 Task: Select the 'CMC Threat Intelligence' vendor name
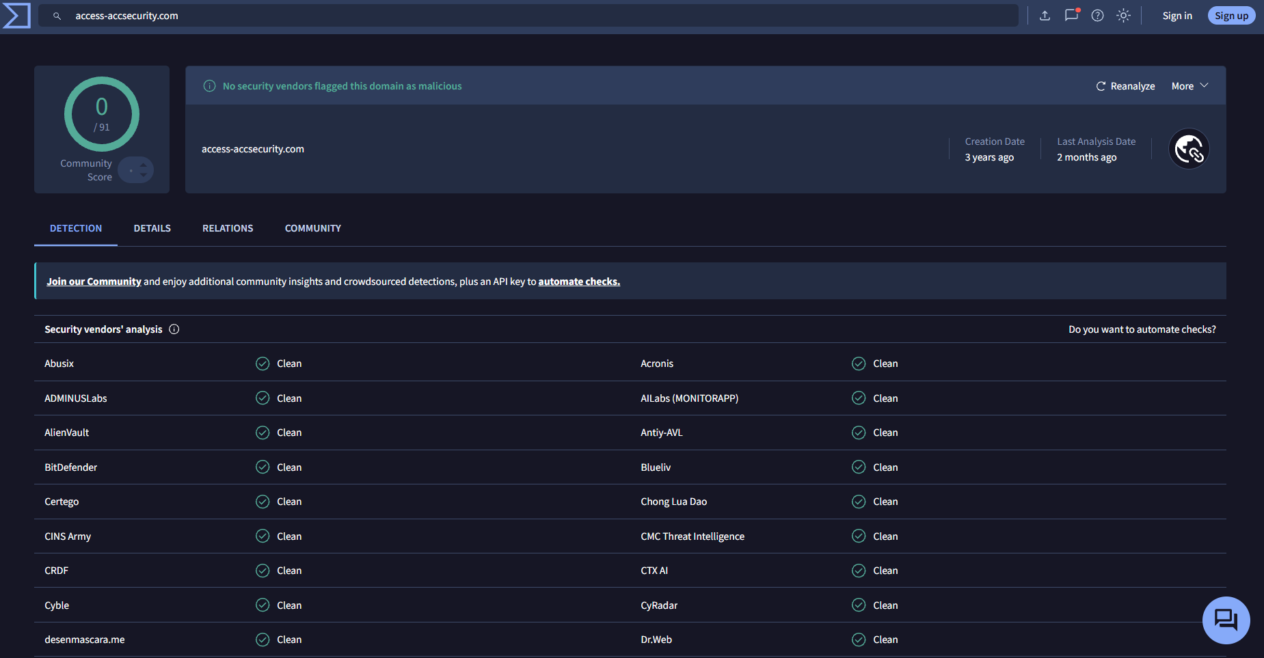[x=692, y=536]
